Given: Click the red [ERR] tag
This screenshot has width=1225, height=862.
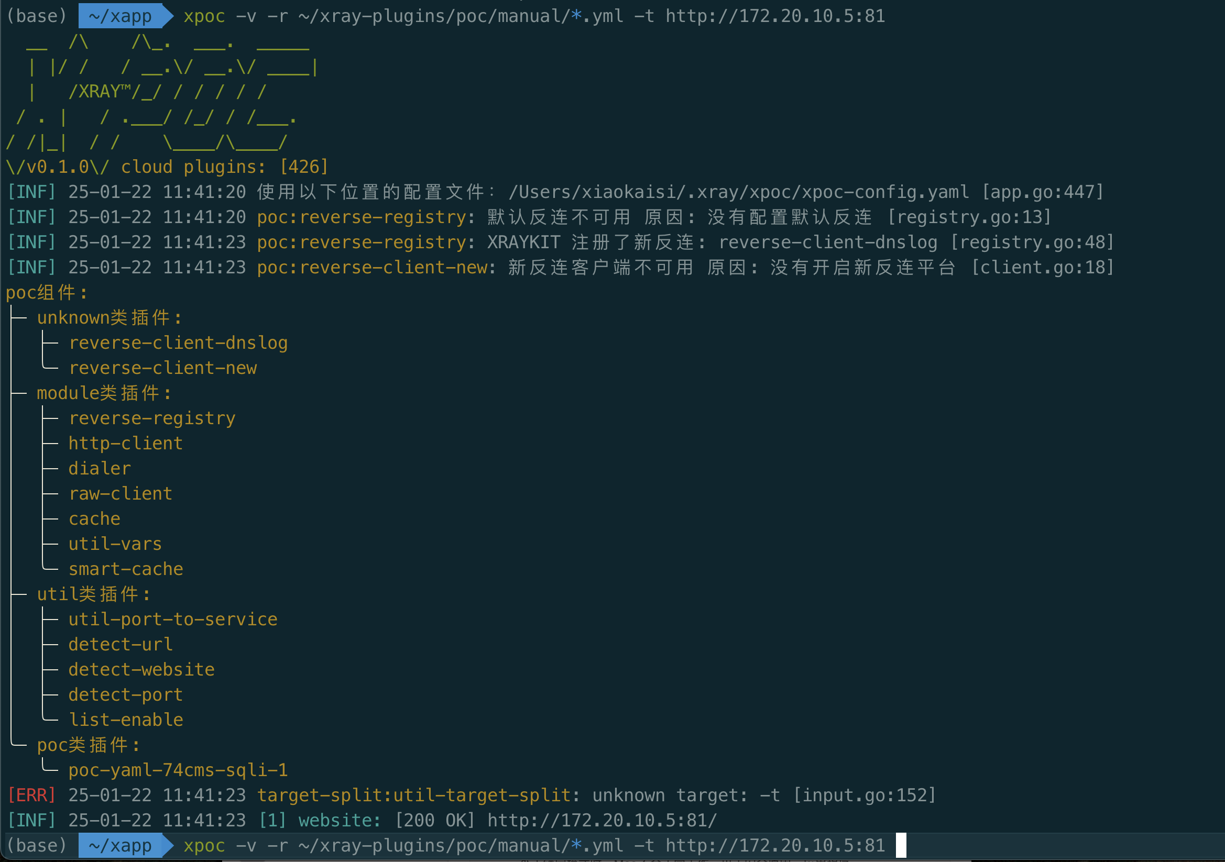Looking at the screenshot, I should 31,795.
